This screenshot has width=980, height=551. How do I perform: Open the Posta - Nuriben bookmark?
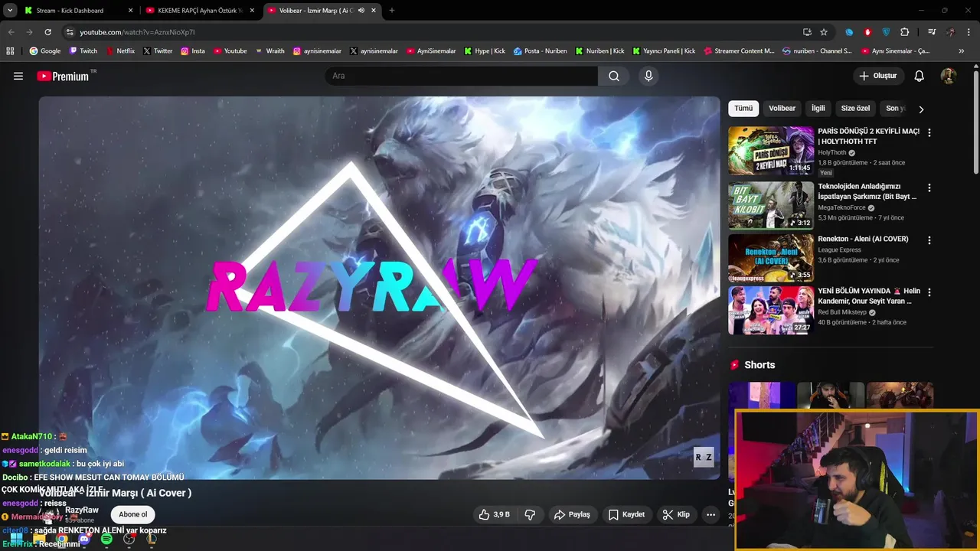pyautogui.click(x=541, y=51)
